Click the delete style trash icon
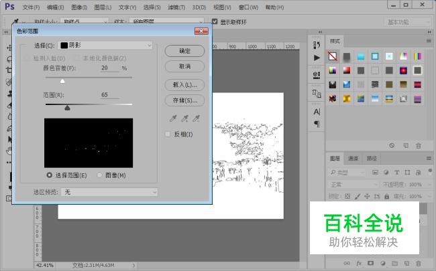 (x=419, y=145)
